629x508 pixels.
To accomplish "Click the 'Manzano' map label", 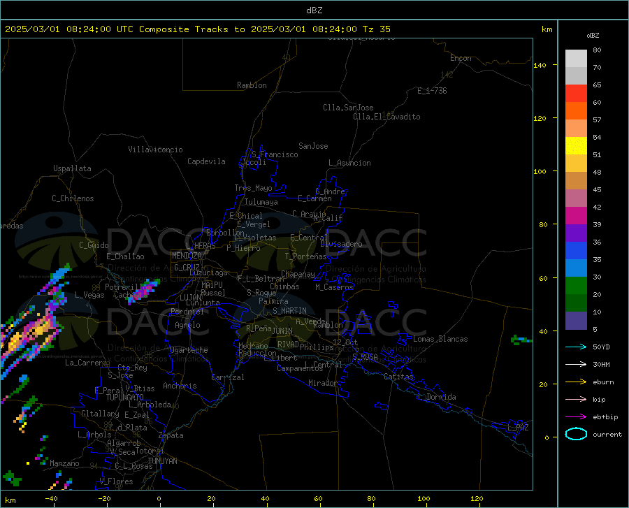I will (64, 463).
